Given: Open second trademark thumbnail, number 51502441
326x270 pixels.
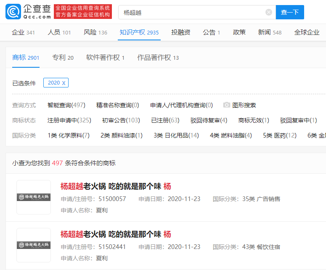Looking at the screenshot, I should (34, 245).
